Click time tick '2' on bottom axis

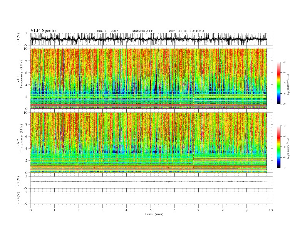[79, 210]
